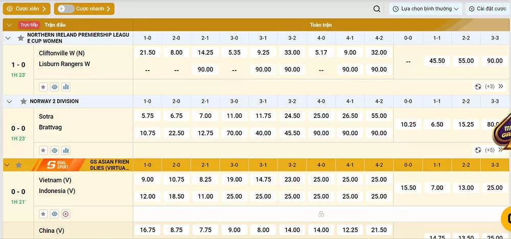Open Cài đặt cược bet settings

[x=487, y=9]
